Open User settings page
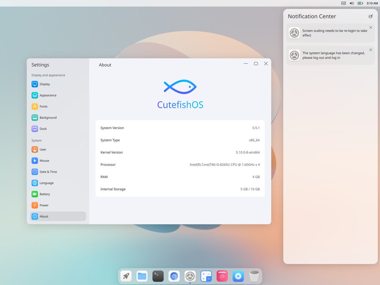The height and width of the screenshot is (285, 380). (x=58, y=149)
